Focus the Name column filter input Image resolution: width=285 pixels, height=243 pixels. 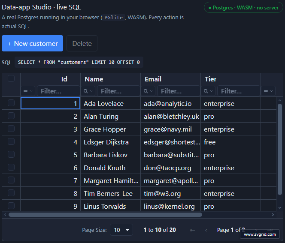pyautogui.click(x=118, y=91)
